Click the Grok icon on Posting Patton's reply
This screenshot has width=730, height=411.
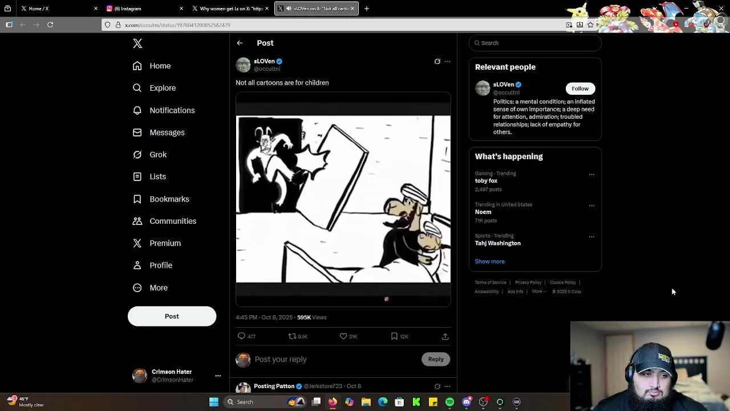pos(437,386)
